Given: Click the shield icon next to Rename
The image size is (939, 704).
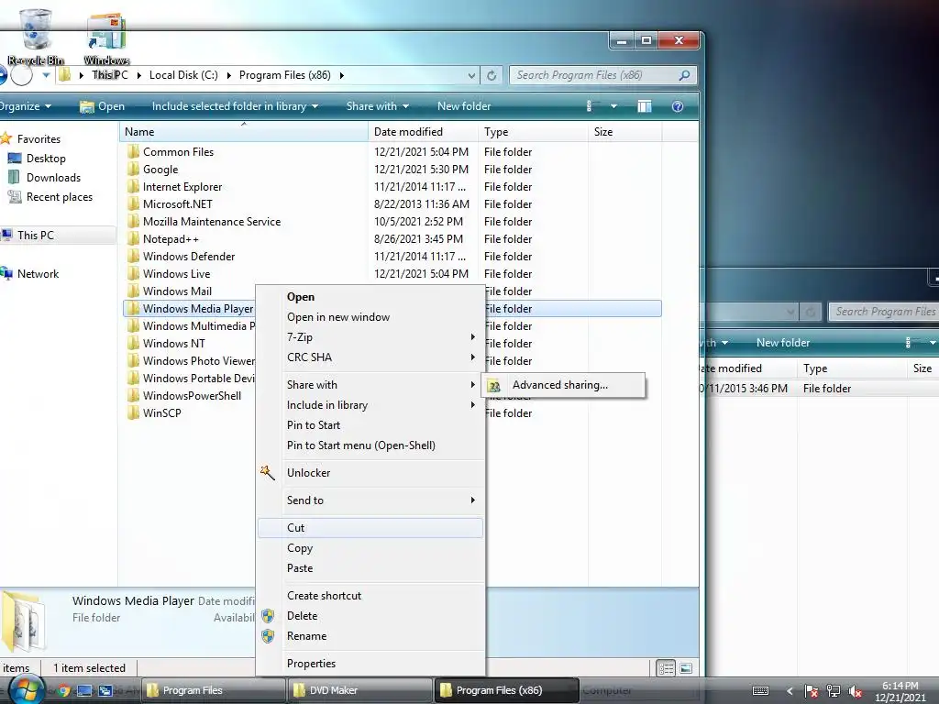Looking at the screenshot, I should 268,636.
